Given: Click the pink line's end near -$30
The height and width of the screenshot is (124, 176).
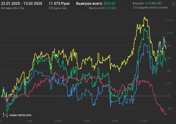Looking at the screenshot, I should coord(166,114).
